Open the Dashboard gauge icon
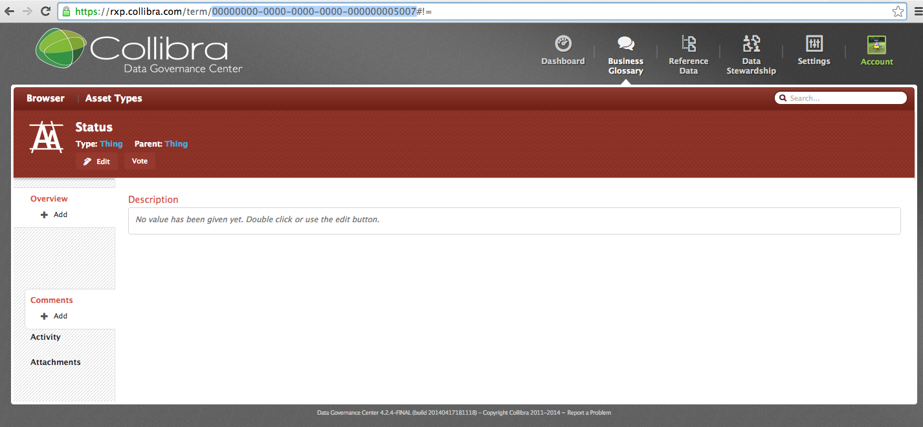This screenshot has width=923, height=427. coord(563,43)
